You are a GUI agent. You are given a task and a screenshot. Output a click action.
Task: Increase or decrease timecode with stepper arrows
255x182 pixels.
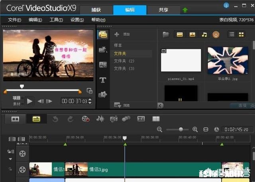90,101
